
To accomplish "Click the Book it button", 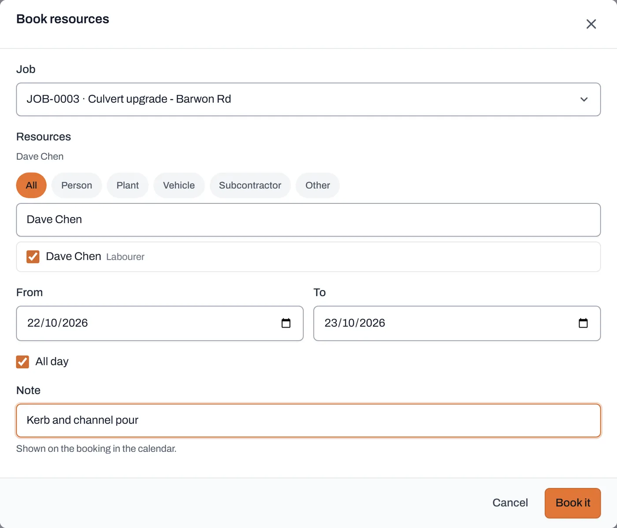I will 572,503.
